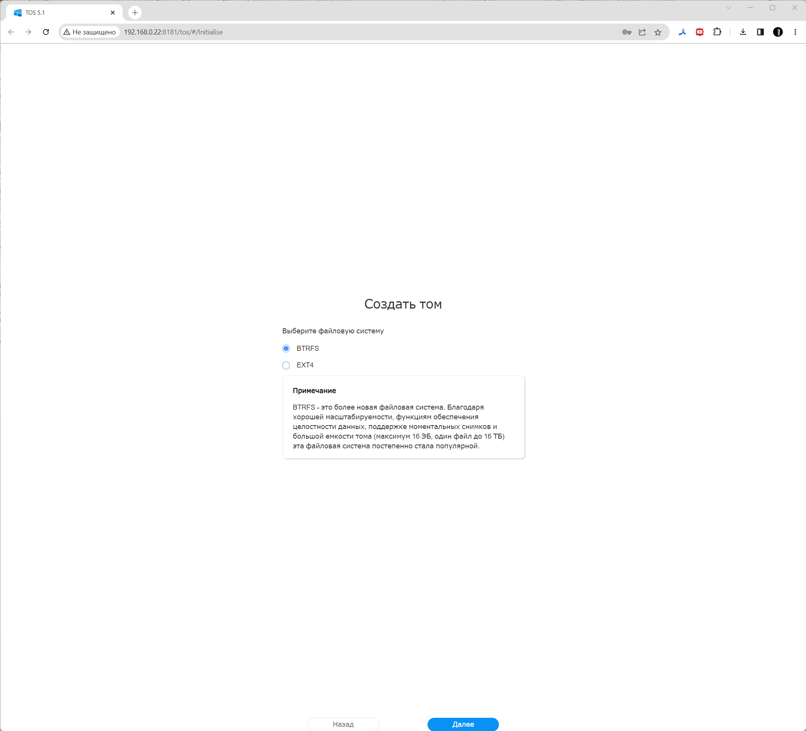The height and width of the screenshot is (731, 806).
Task: Select the BTRFS file system radio button
Action: [x=286, y=348]
